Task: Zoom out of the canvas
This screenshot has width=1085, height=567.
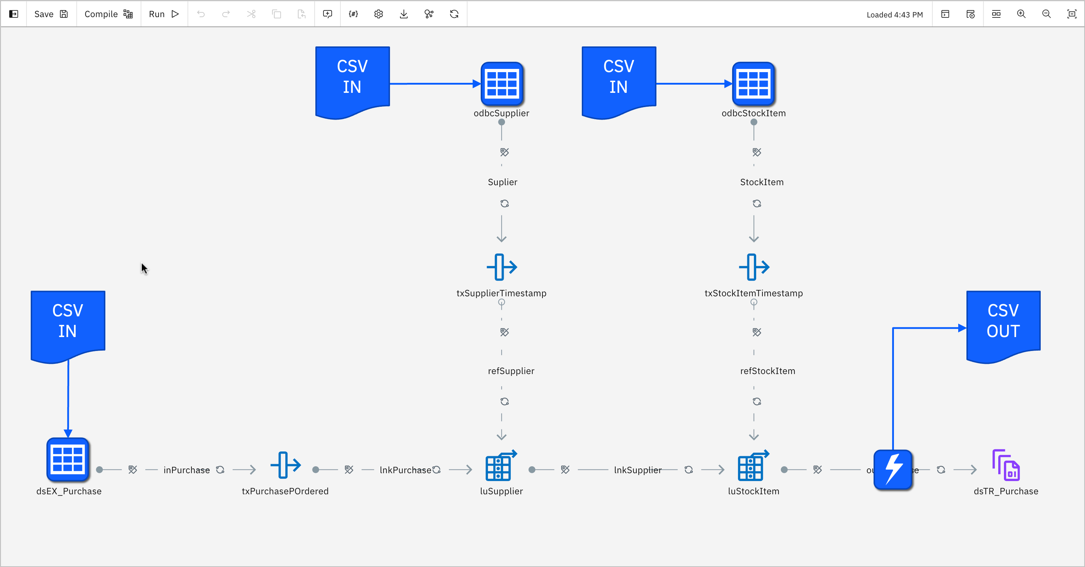Action: [1047, 14]
